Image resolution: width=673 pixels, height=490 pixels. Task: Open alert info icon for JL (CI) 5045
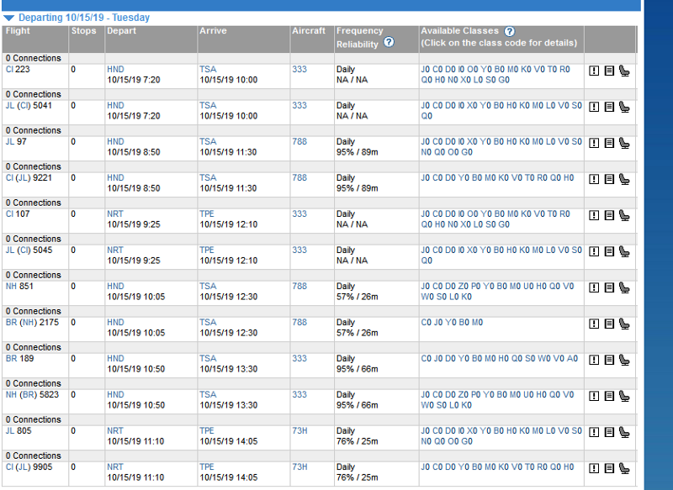point(594,251)
